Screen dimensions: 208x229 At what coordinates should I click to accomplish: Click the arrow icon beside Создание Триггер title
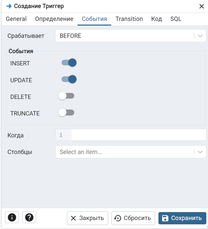[x=9, y=6]
